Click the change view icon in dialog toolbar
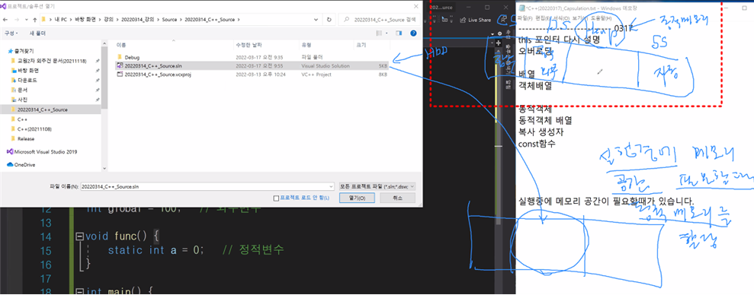754x295 pixels. coord(379,33)
